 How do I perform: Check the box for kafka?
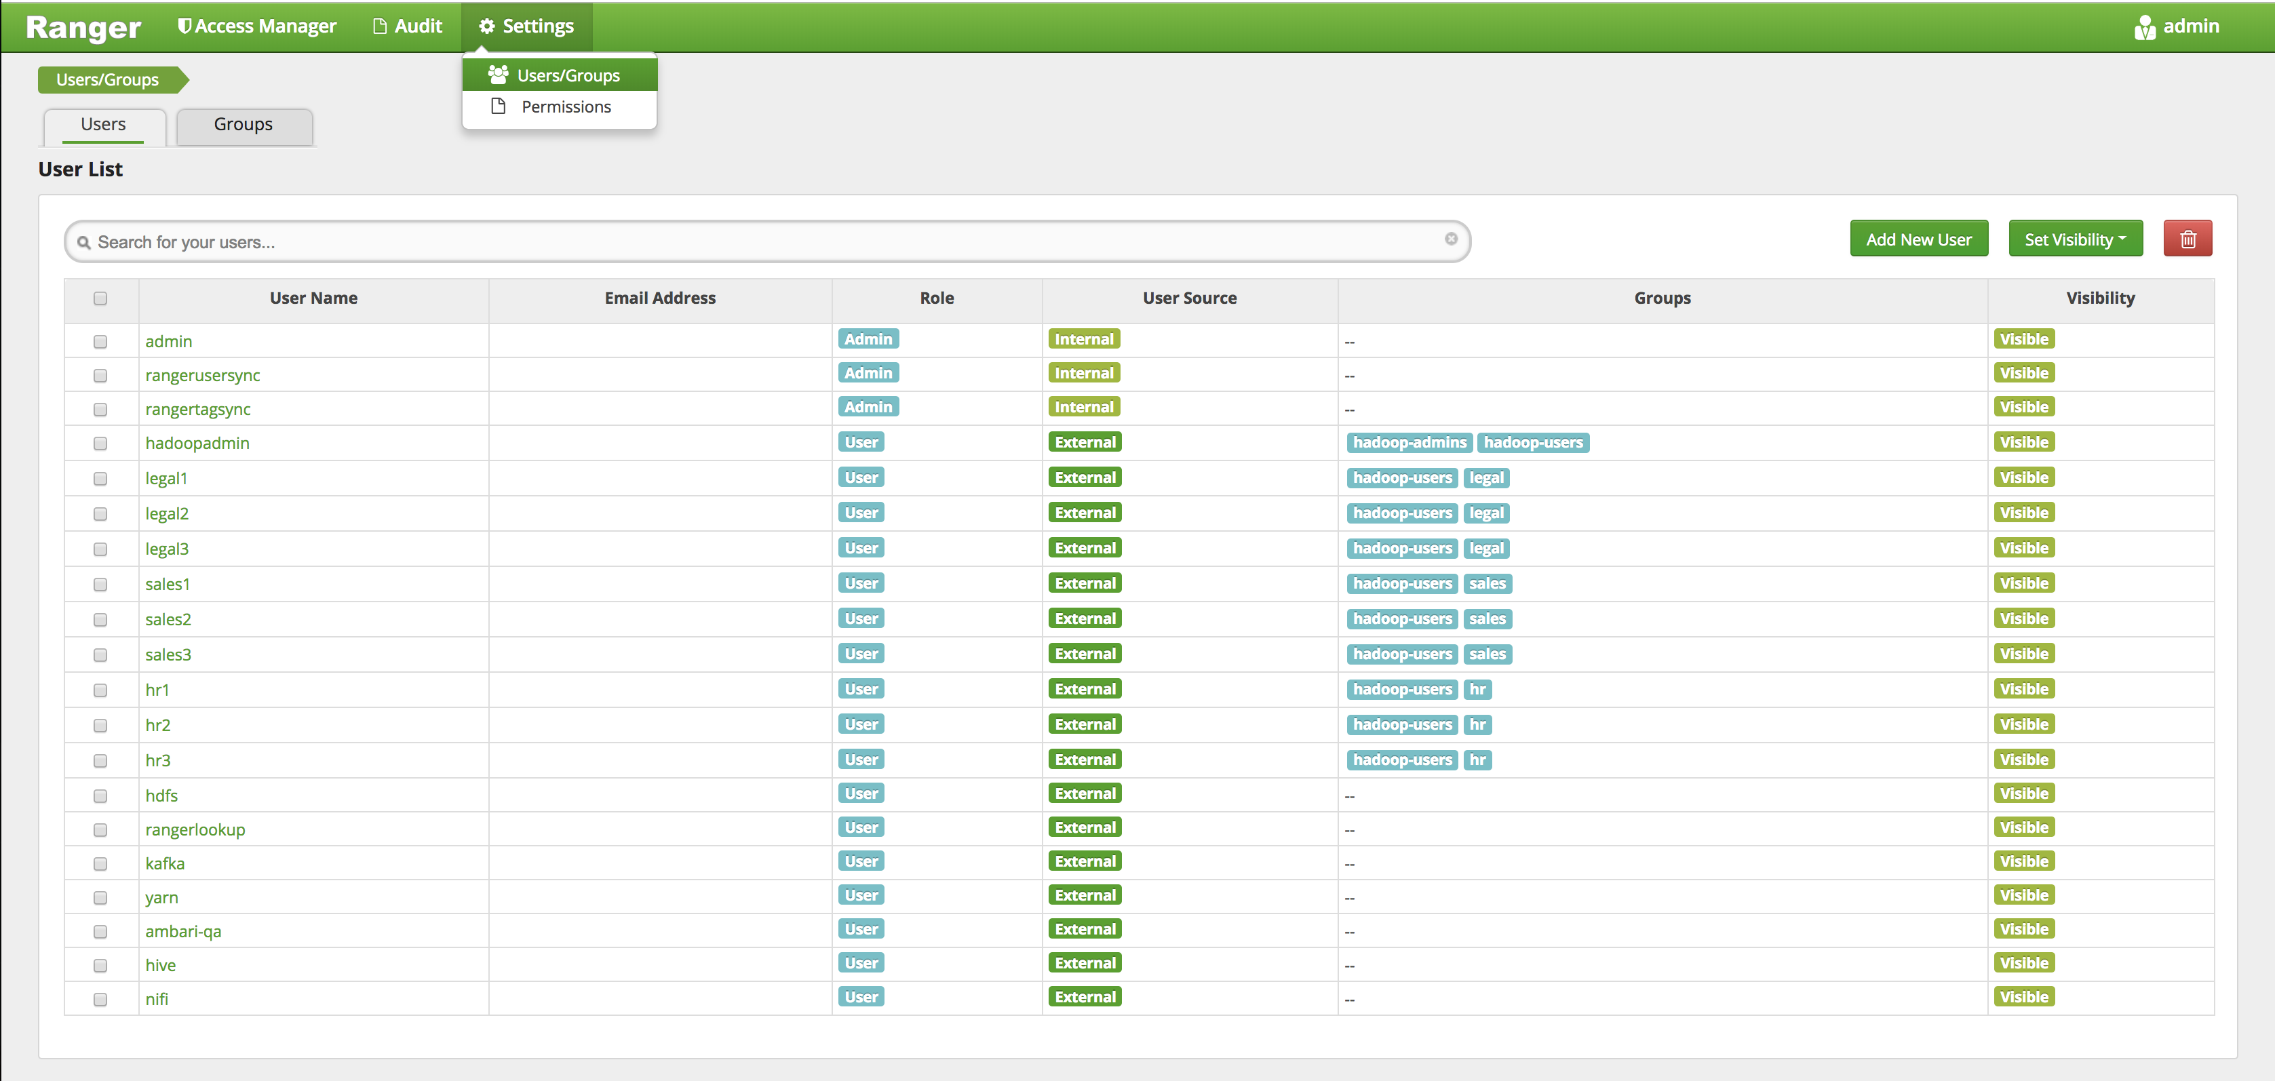pos(100,864)
